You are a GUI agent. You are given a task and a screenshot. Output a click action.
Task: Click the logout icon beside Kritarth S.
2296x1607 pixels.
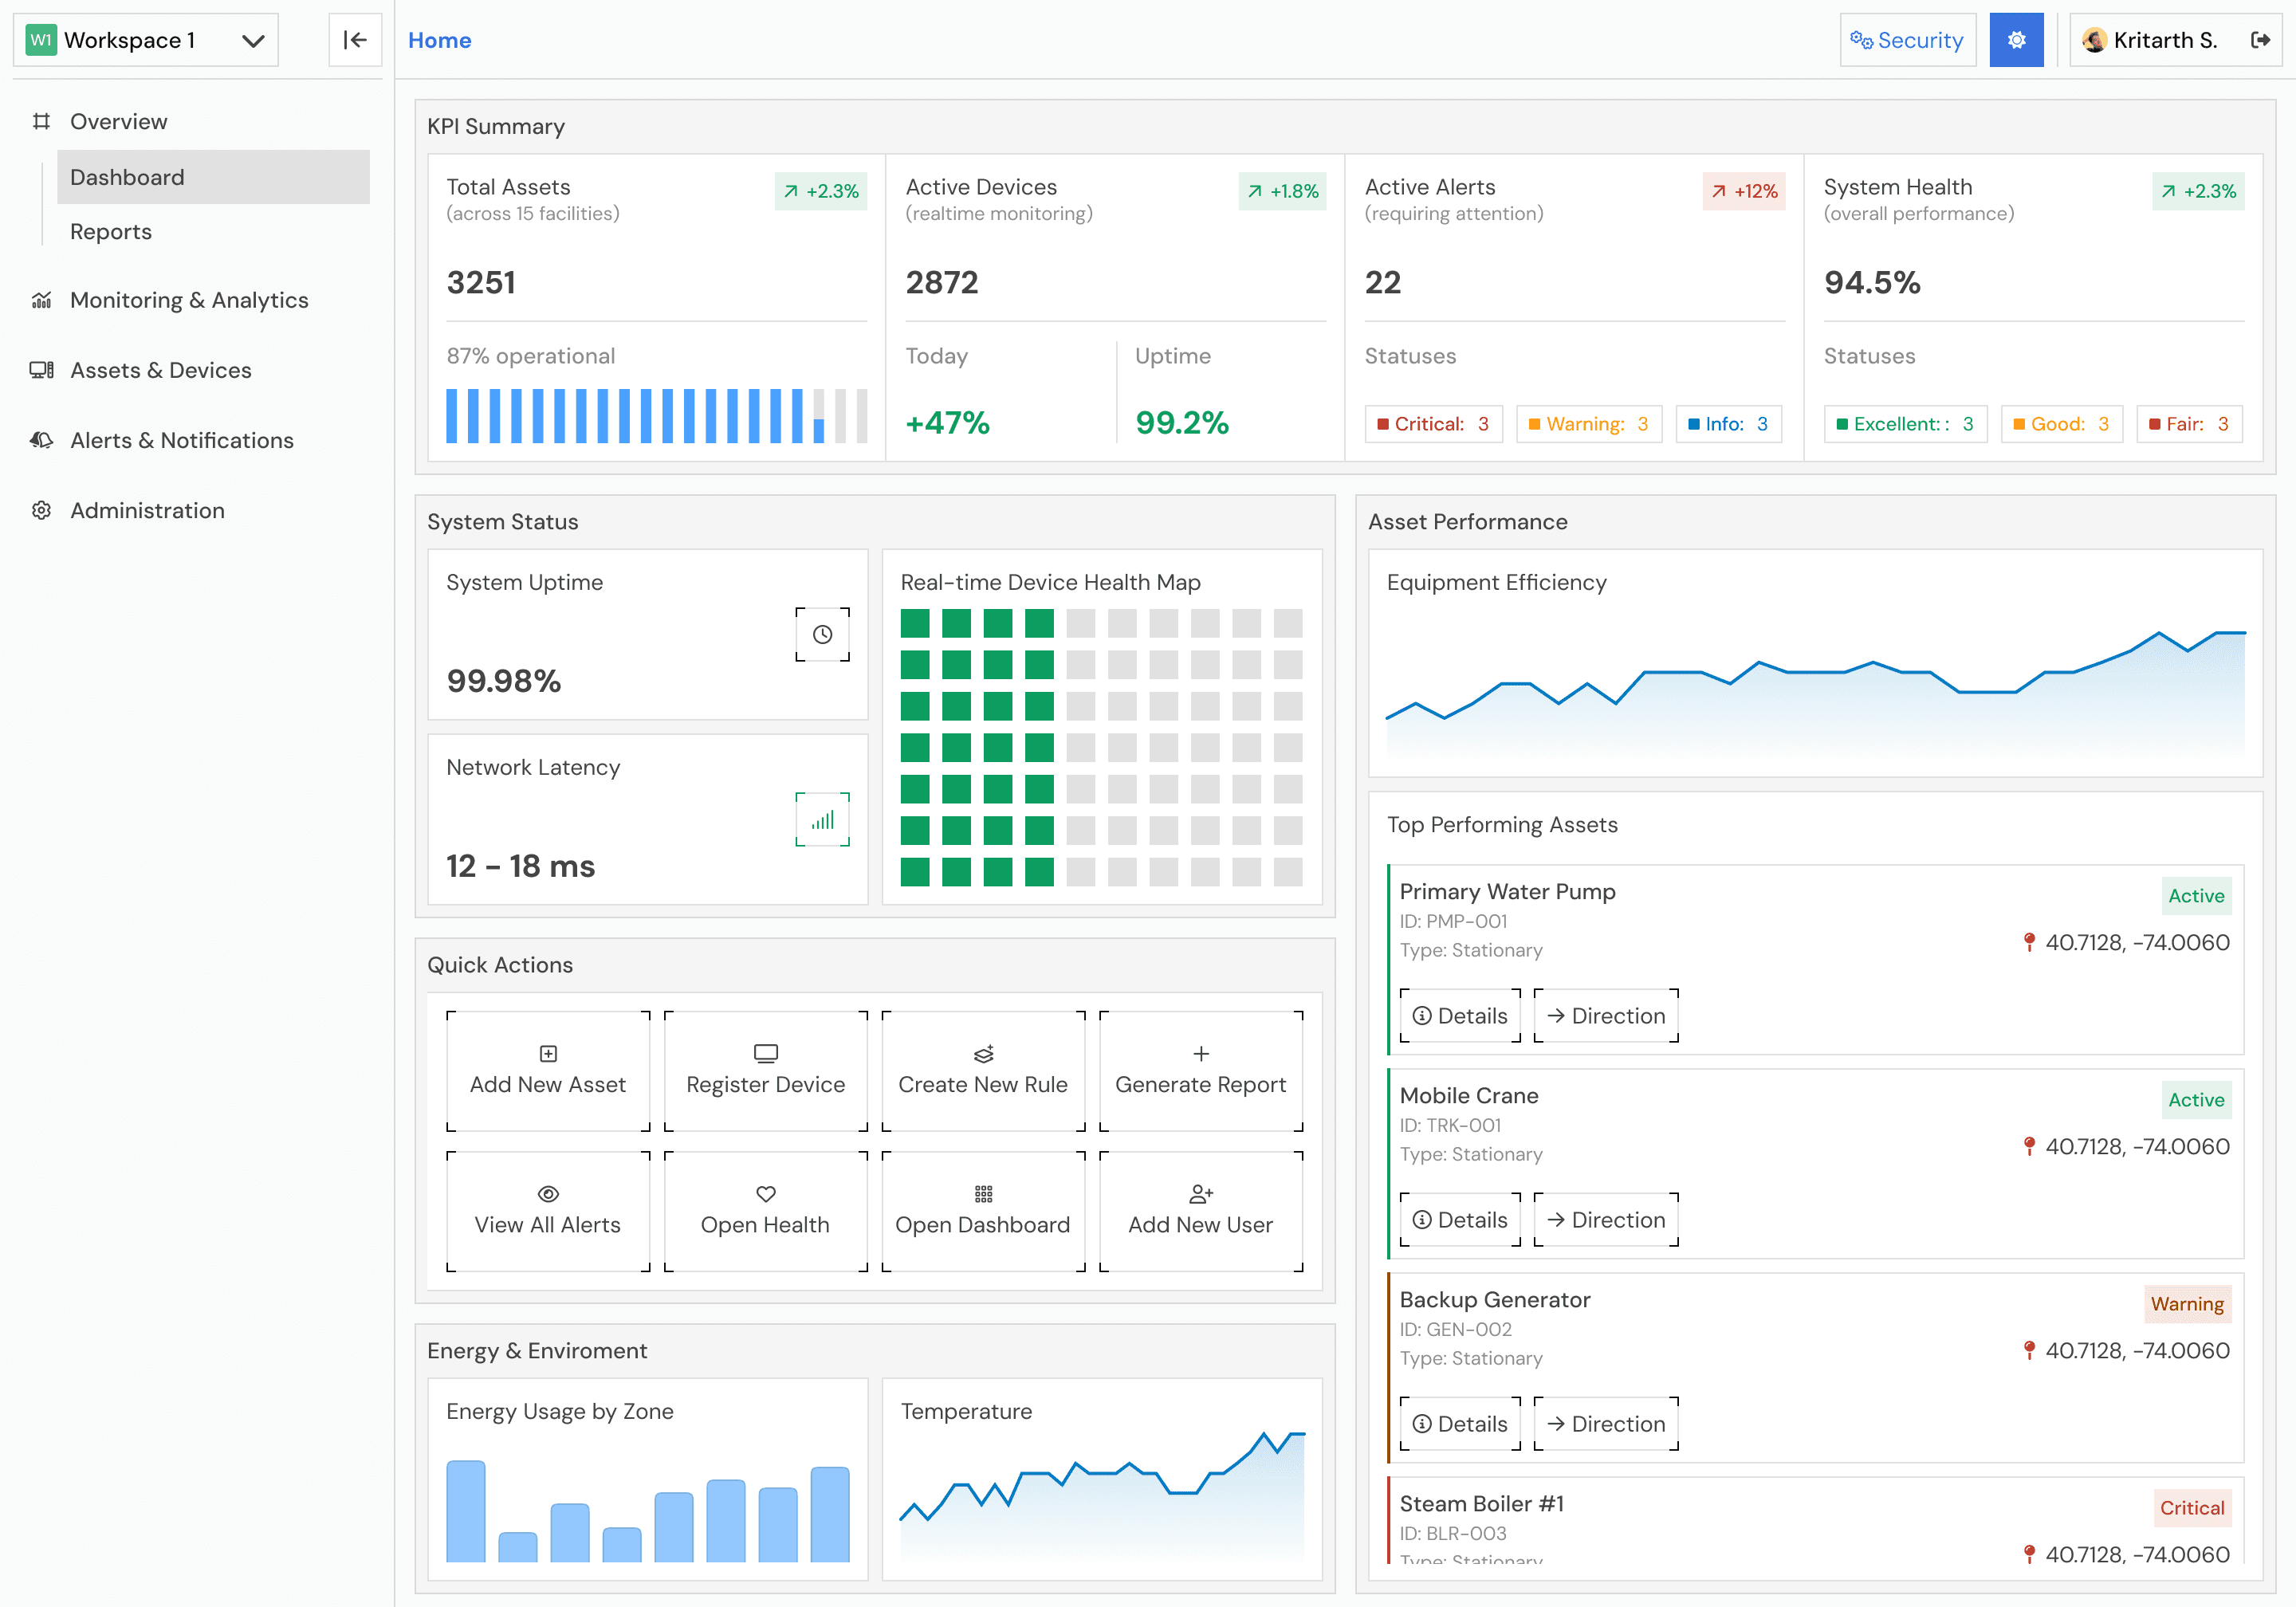(2259, 40)
